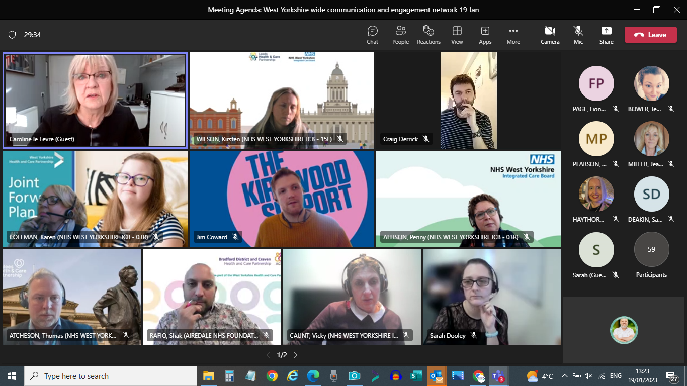Leave the meeting
The height and width of the screenshot is (386, 687).
click(x=650, y=35)
